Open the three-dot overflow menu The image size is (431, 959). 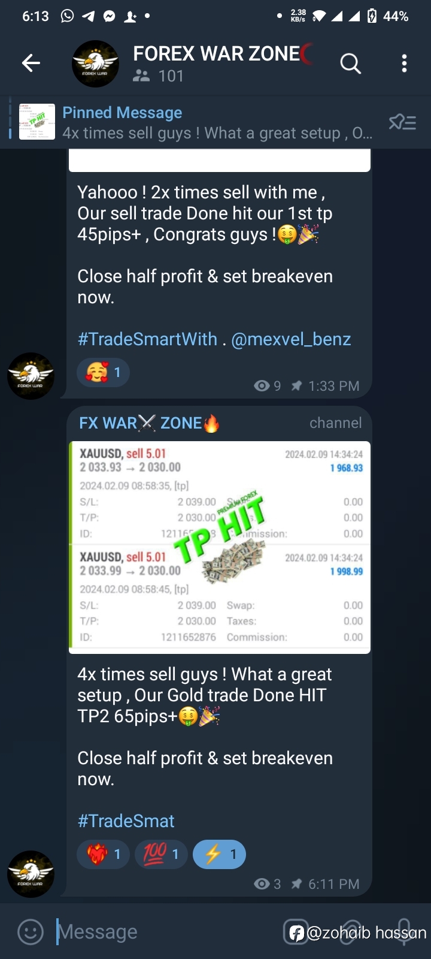[x=405, y=63]
